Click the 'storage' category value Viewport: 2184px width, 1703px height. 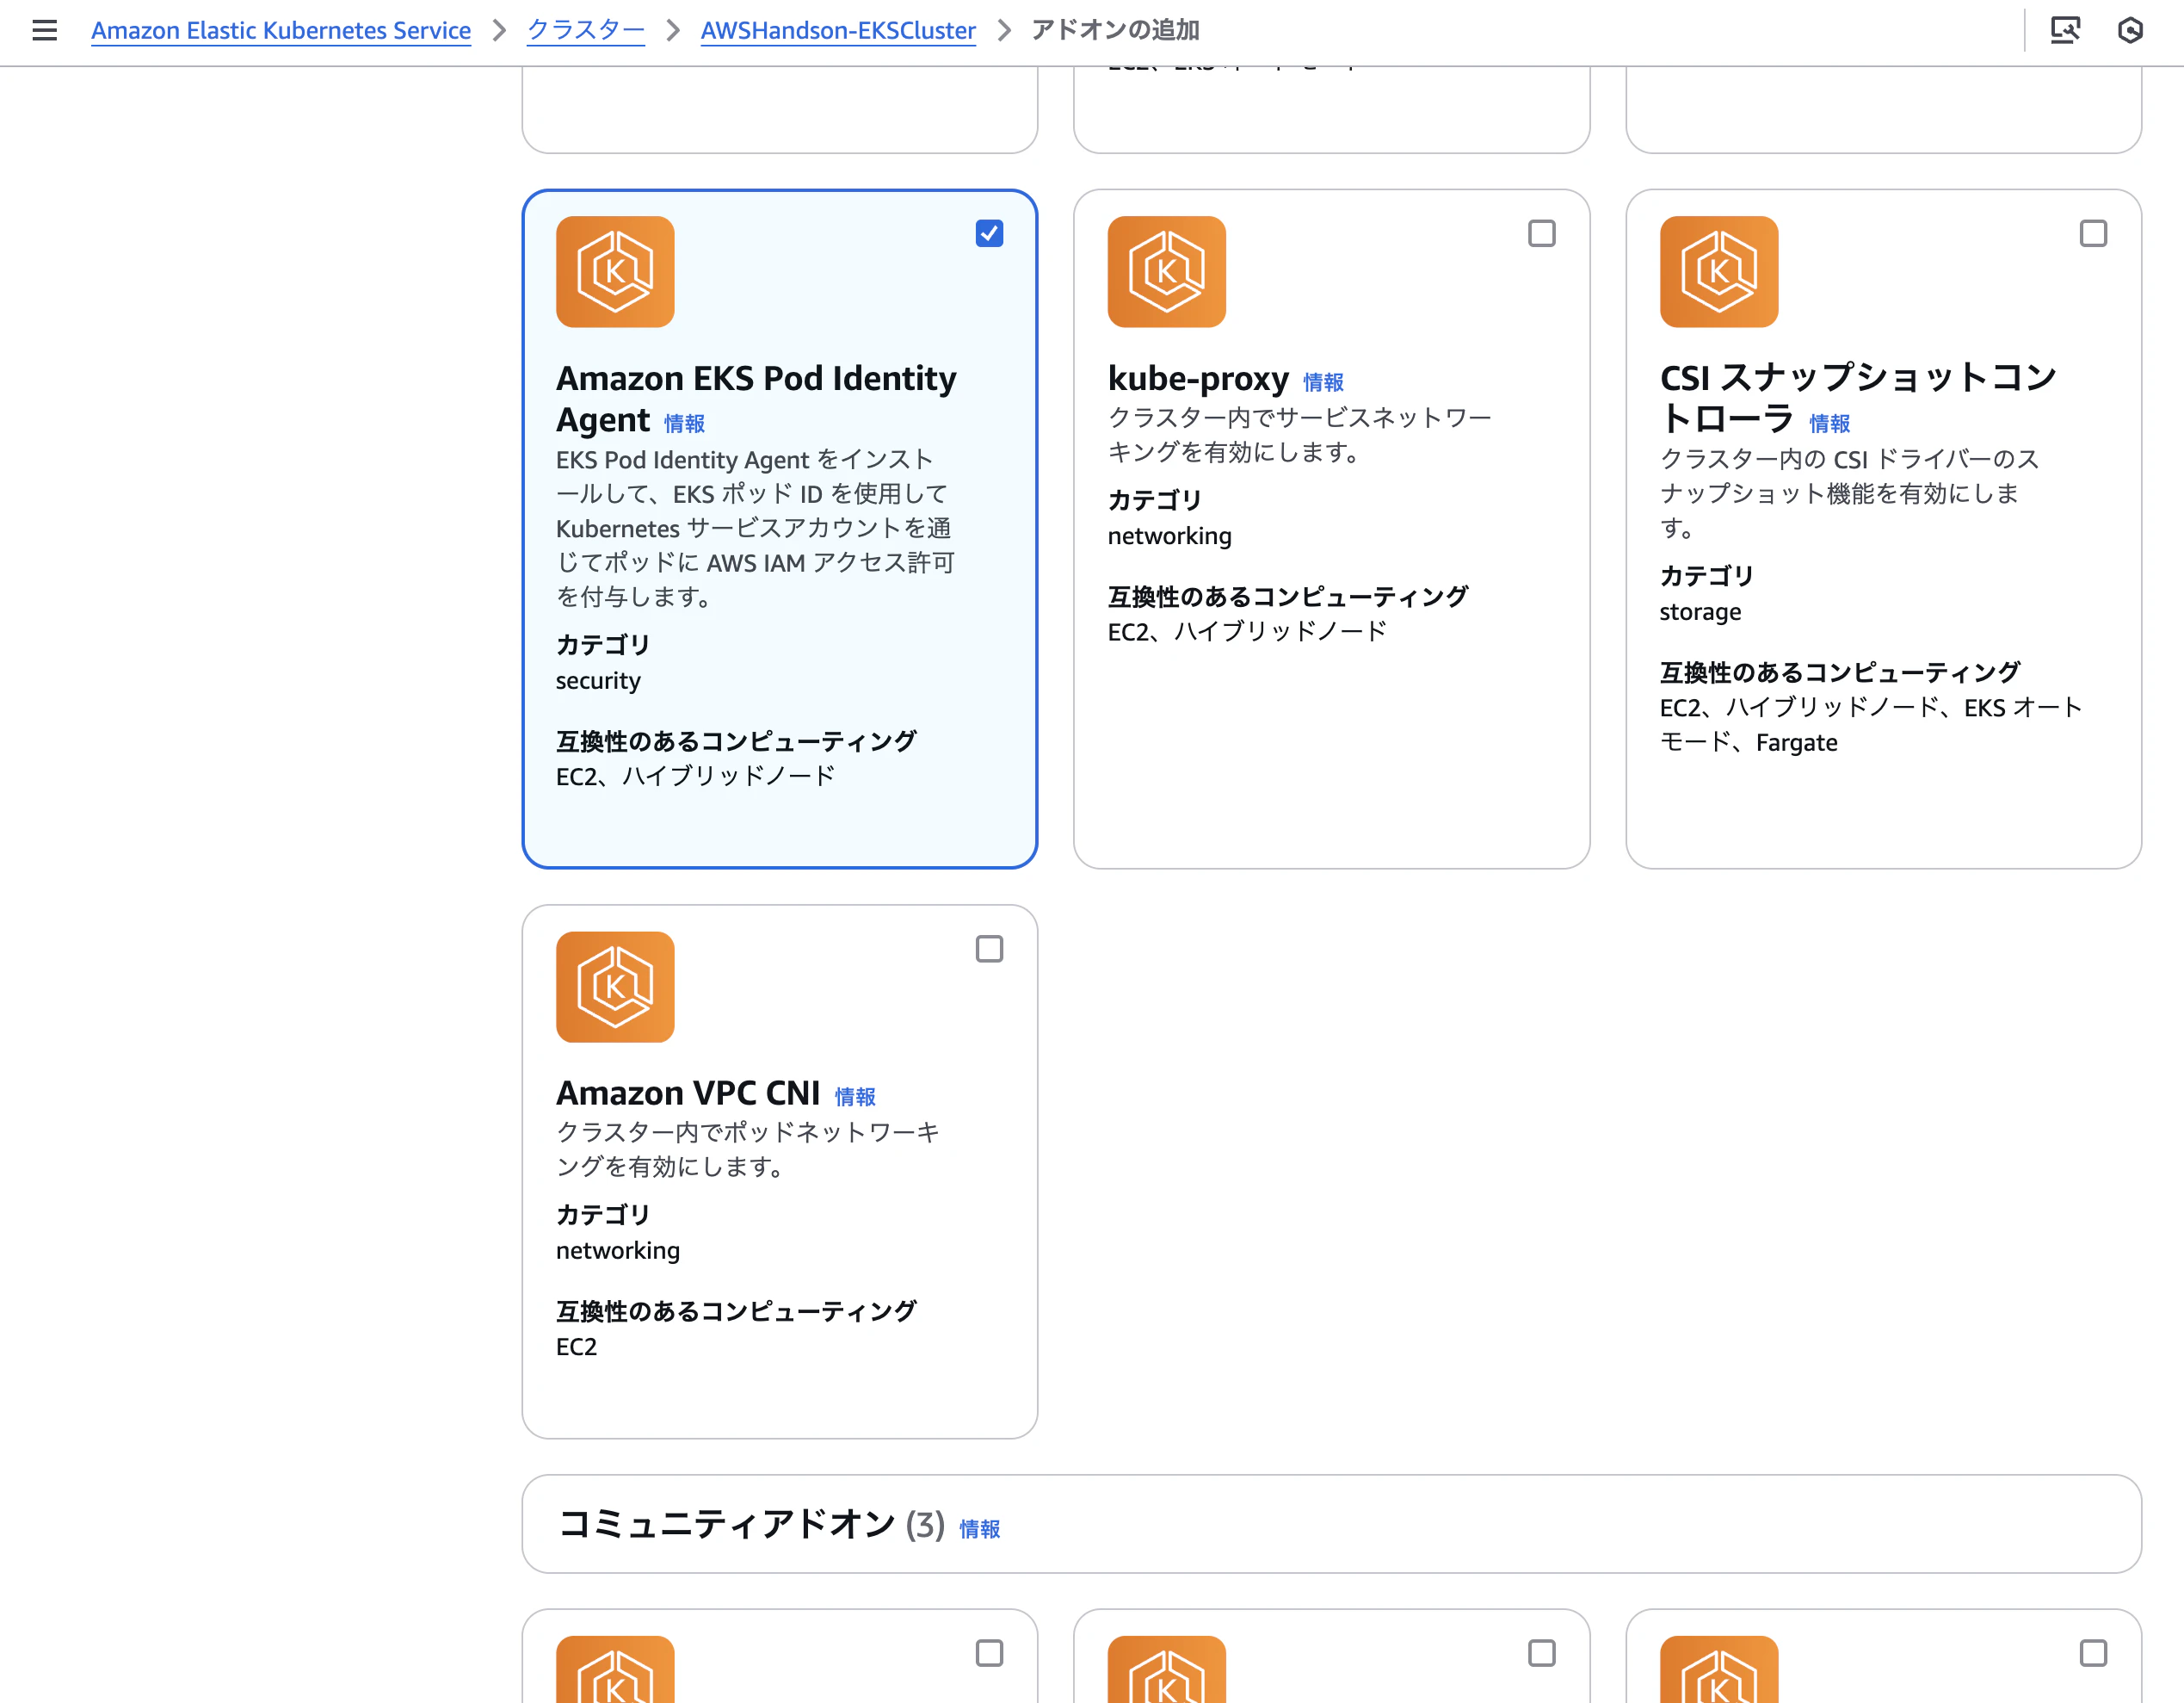point(1700,611)
